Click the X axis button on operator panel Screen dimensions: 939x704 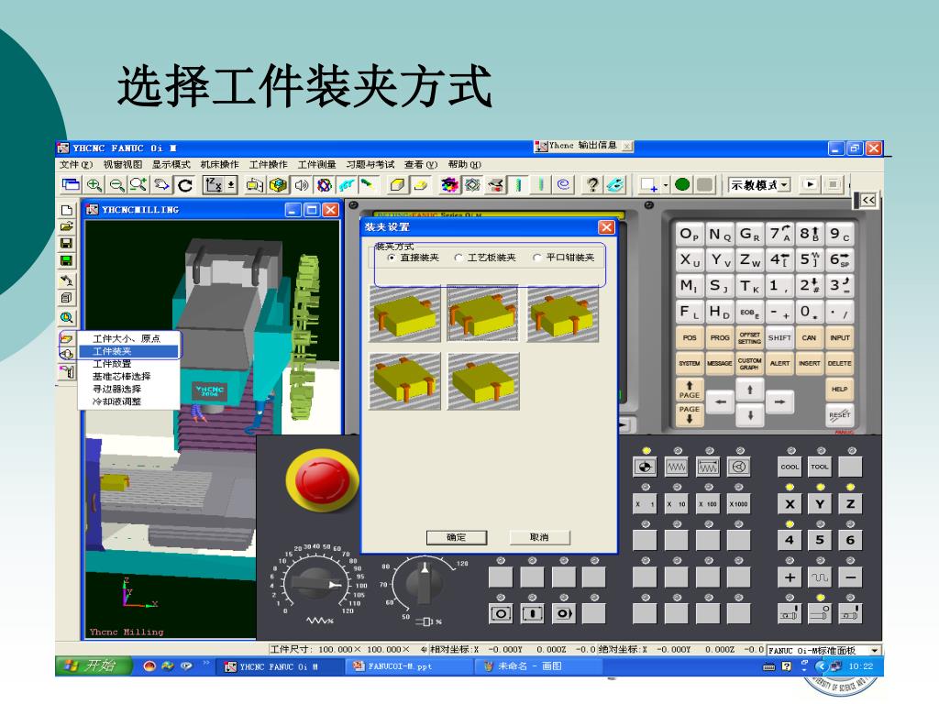[x=790, y=504]
